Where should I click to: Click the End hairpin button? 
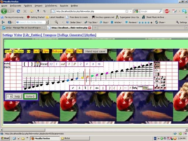tap(145, 88)
